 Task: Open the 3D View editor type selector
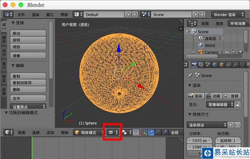pyautogui.click(x=8, y=132)
